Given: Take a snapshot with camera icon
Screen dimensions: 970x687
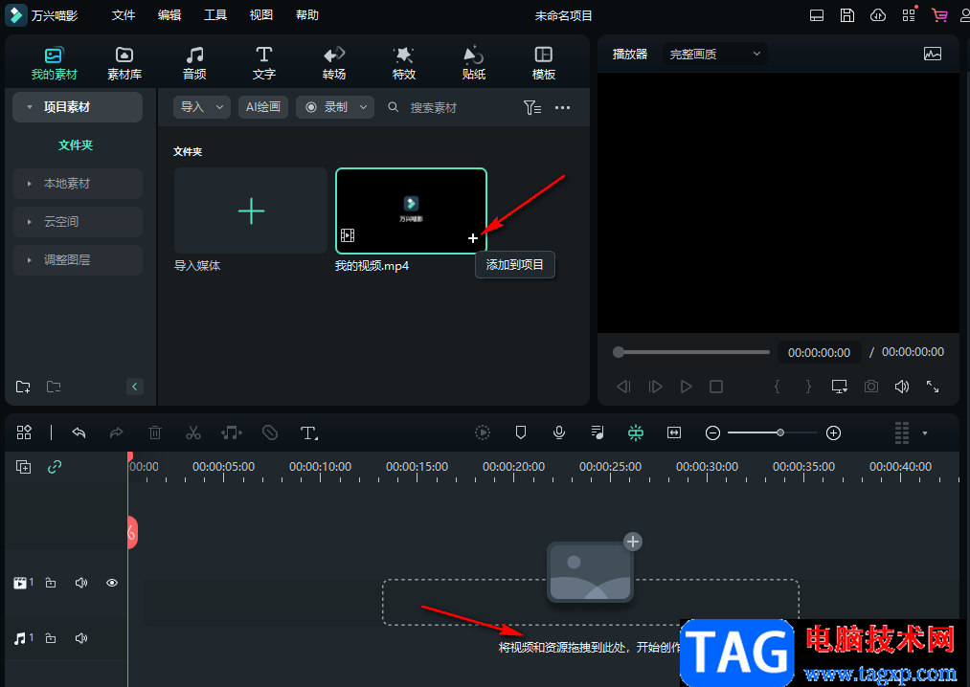Looking at the screenshot, I should 871,387.
